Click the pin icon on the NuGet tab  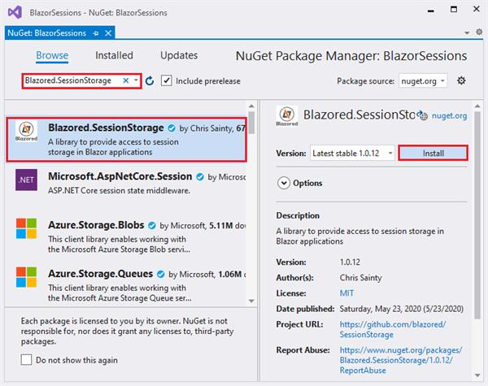(x=95, y=33)
